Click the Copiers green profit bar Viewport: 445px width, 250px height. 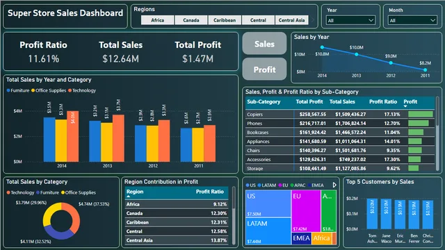[421, 114]
